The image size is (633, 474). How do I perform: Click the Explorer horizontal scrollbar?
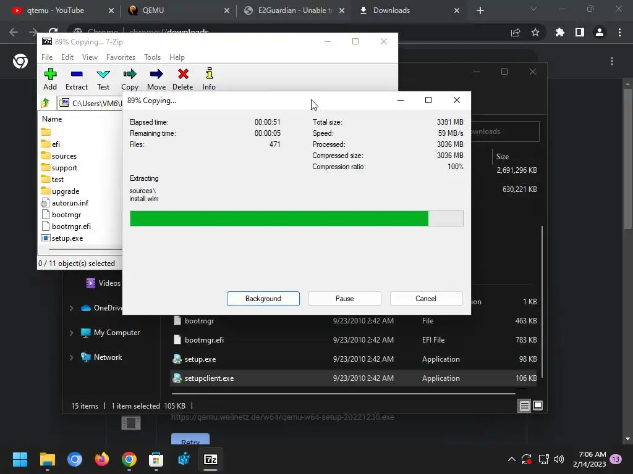click(344, 393)
